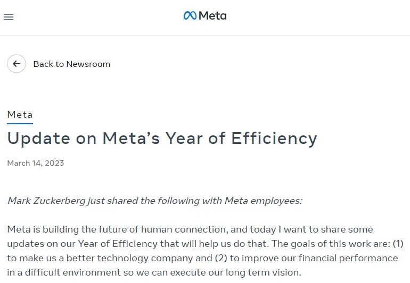The width and height of the screenshot is (410, 283).
Task: Click the March 14, 2023 publish date
Action: 36,163
